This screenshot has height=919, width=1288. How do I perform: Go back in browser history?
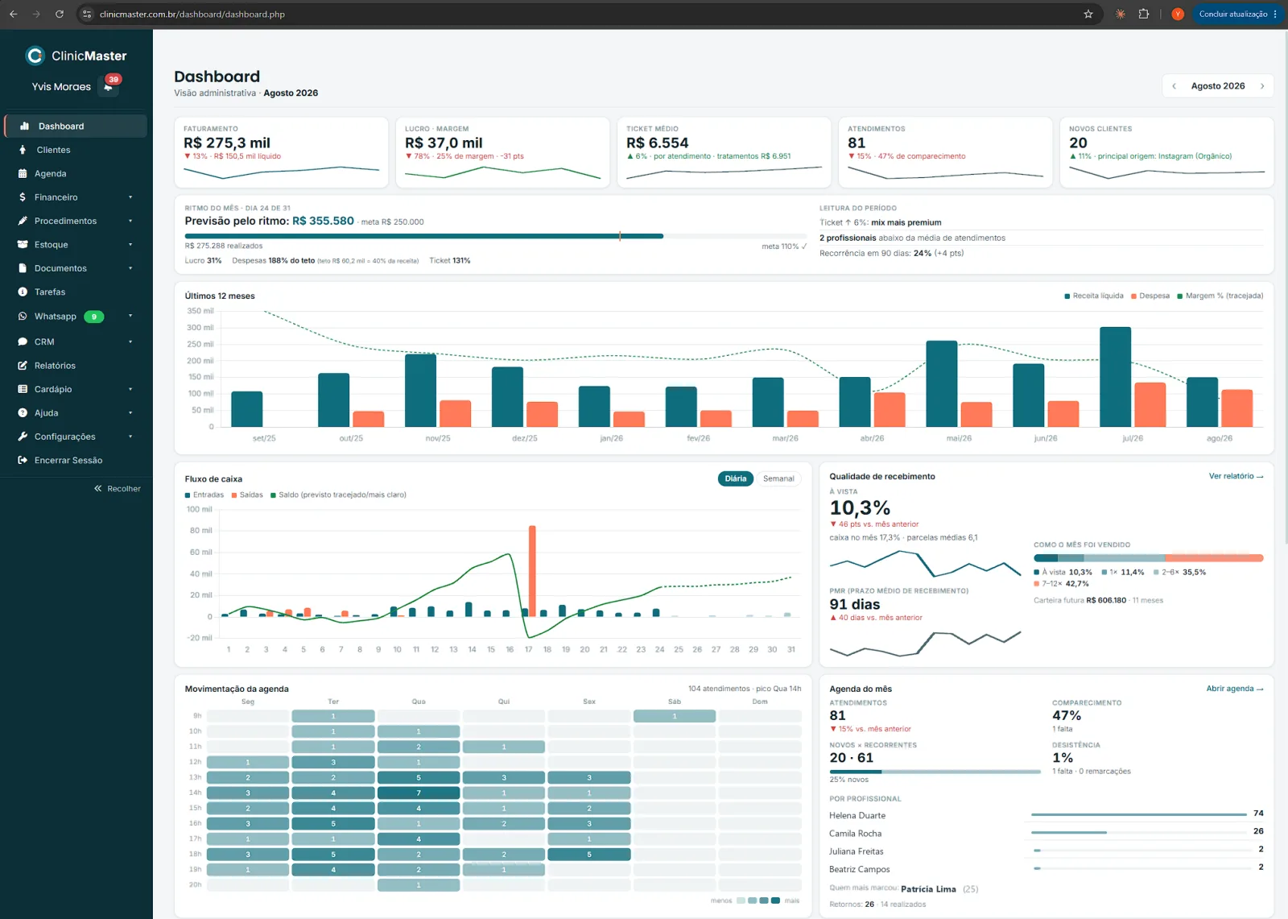click(13, 14)
